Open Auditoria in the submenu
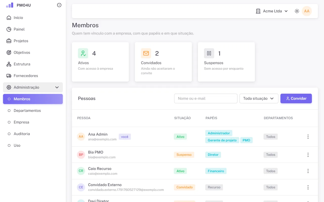 click(33, 134)
